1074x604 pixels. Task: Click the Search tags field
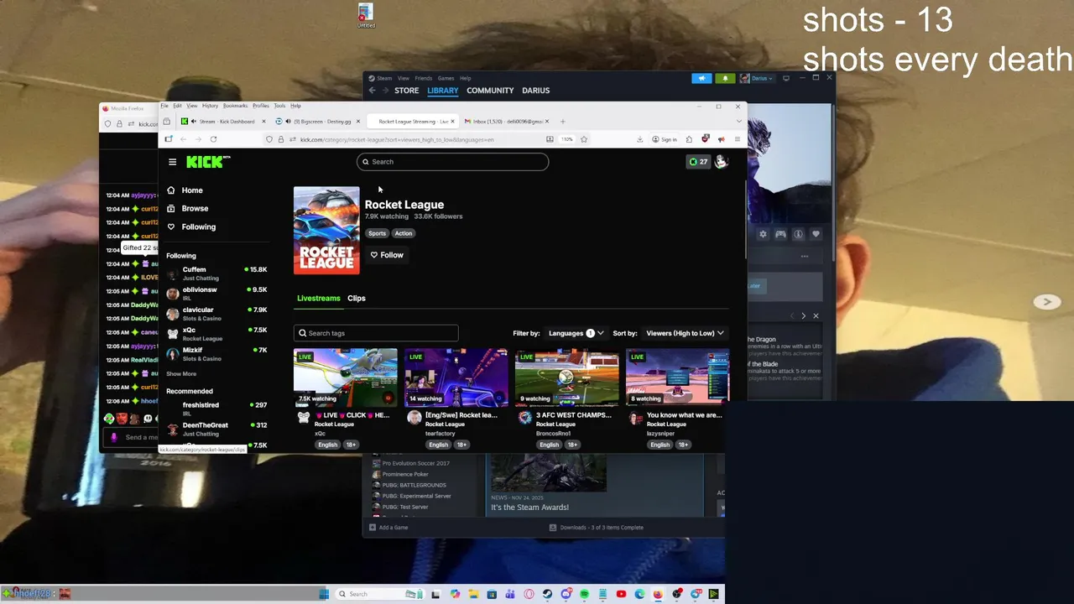[x=376, y=333]
